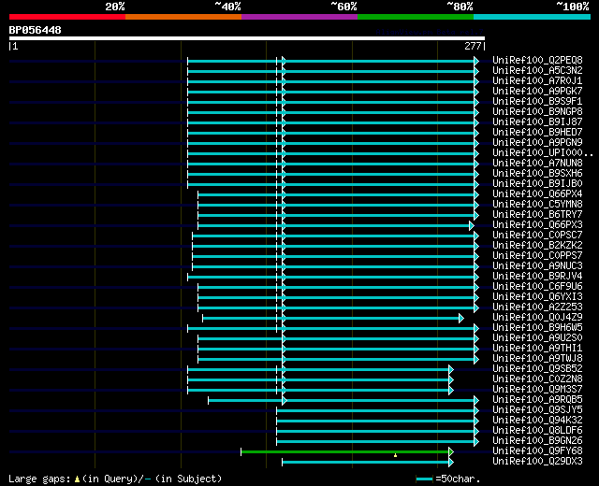The height and width of the screenshot is (486, 599).
Task: Click the UniRef100_Q29DX3 text
Action: click(x=537, y=462)
